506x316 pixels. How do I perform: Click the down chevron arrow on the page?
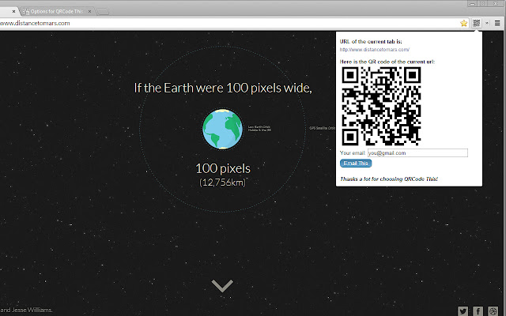tap(222, 286)
